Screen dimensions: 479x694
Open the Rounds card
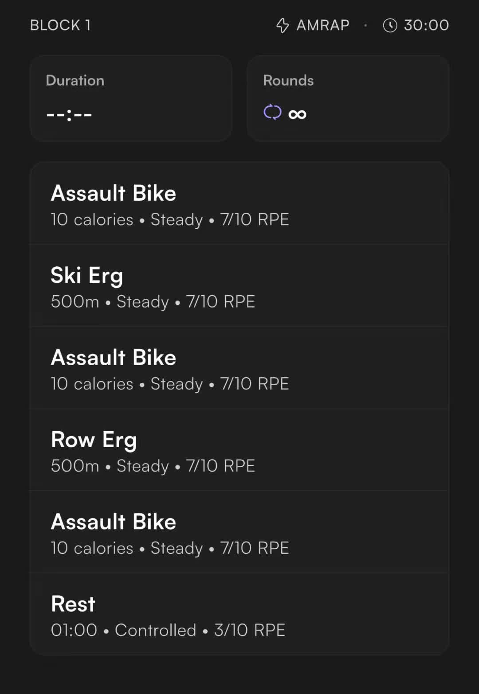click(348, 98)
